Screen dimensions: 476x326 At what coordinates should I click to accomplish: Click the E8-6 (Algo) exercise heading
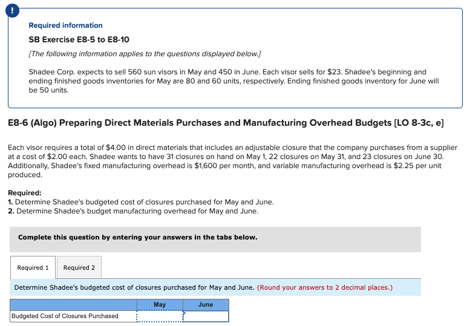click(x=226, y=123)
